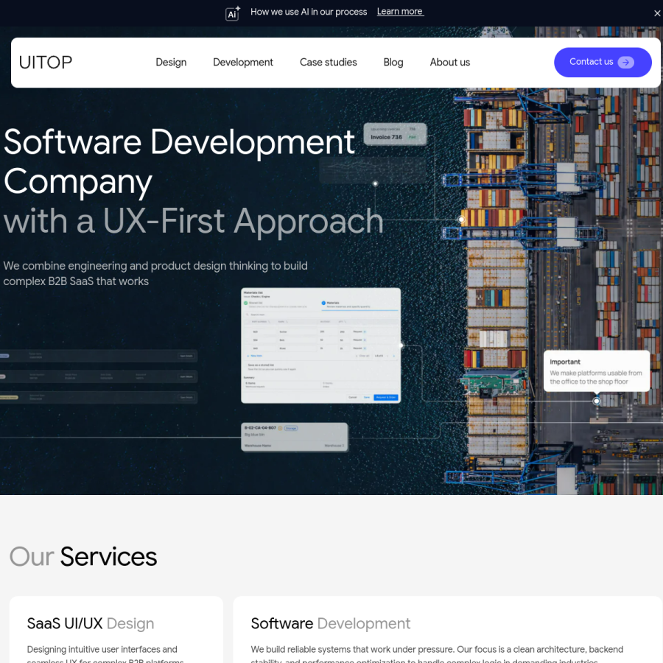Click the UITOP logo
This screenshot has width=663, height=663.
pyautogui.click(x=45, y=62)
